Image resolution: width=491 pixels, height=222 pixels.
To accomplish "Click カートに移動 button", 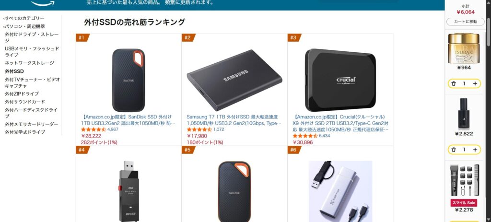I will (x=465, y=22).
